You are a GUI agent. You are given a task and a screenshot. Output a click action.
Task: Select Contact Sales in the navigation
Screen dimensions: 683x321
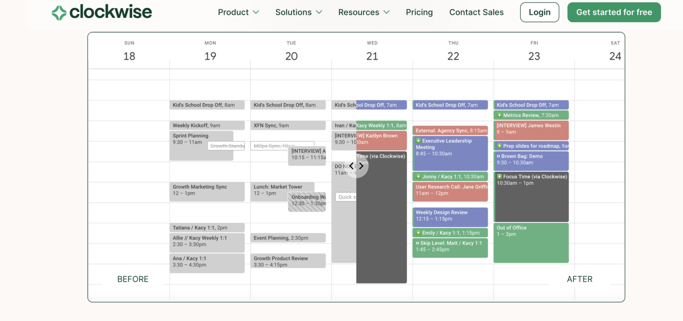[x=476, y=12]
